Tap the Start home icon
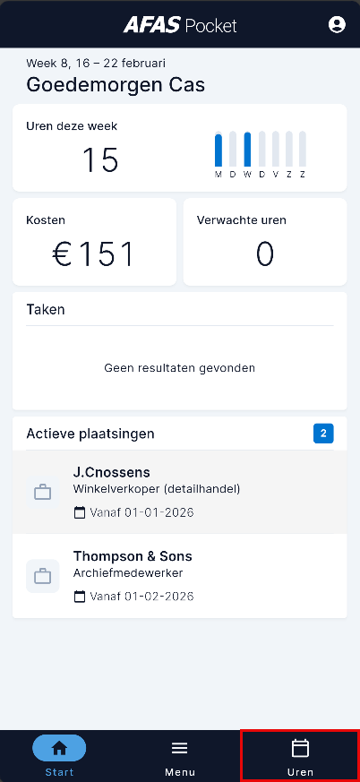Screen dimensions: 360x782 [59, 748]
